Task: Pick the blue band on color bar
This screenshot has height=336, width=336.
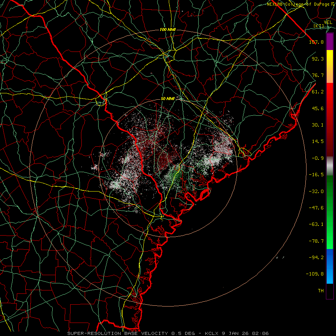Action: [330, 266]
